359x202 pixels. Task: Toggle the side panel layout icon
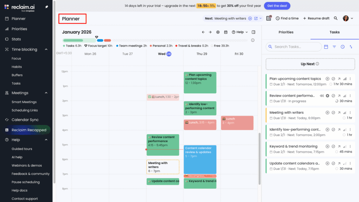tap(253, 32)
